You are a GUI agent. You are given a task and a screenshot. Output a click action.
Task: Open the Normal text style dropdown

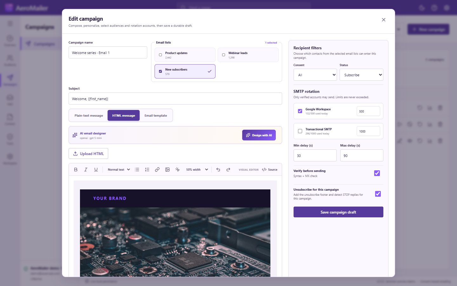(x=119, y=170)
